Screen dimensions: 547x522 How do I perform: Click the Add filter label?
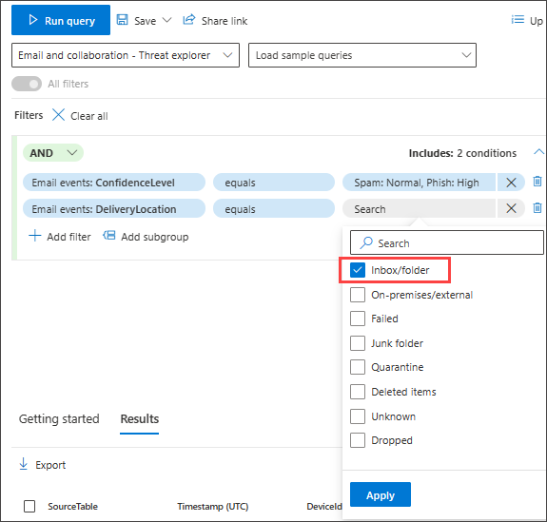(68, 237)
